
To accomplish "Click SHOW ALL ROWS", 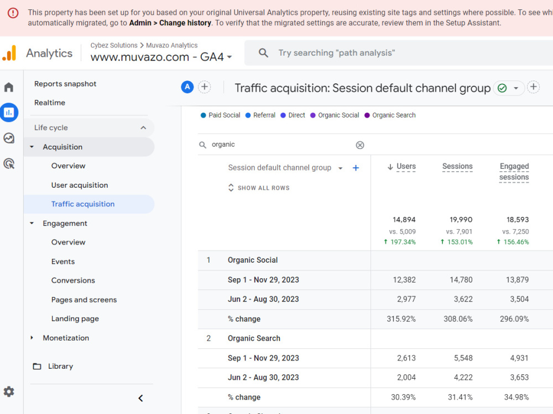I will click(259, 188).
